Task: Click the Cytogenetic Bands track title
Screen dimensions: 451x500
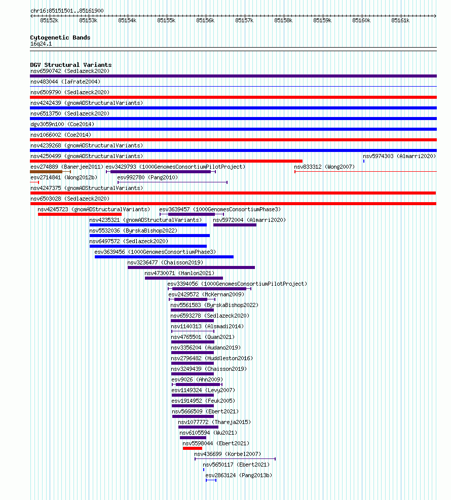Action: (60, 37)
